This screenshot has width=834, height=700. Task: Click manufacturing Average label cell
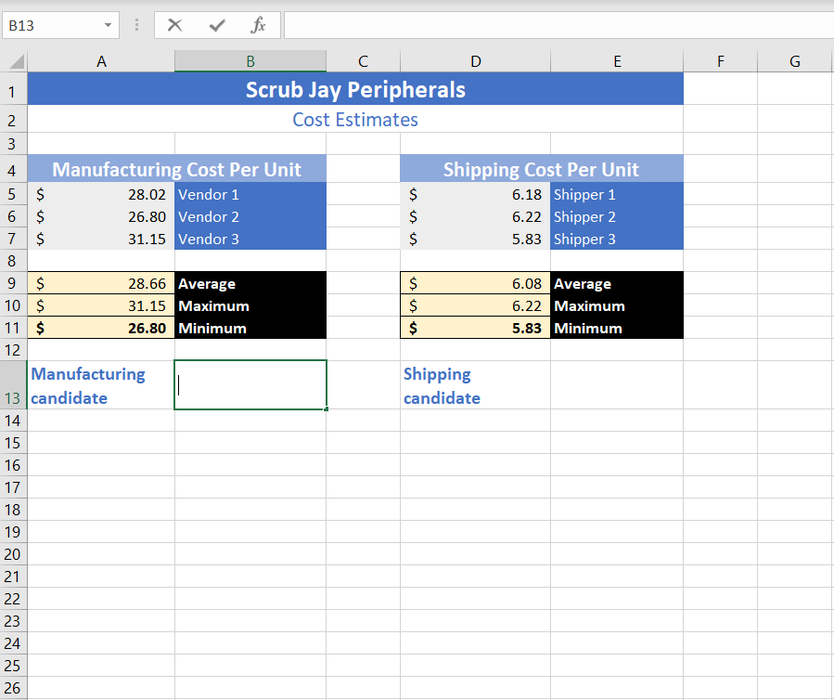pyautogui.click(x=250, y=283)
